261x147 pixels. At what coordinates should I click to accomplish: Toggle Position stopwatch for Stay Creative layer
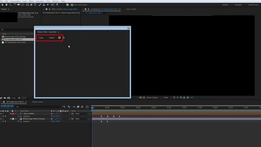(18, 116)
